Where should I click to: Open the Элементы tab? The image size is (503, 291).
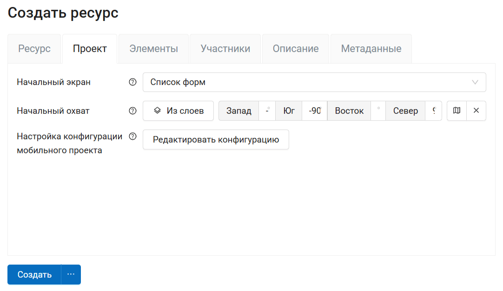[x=153, y=49]
